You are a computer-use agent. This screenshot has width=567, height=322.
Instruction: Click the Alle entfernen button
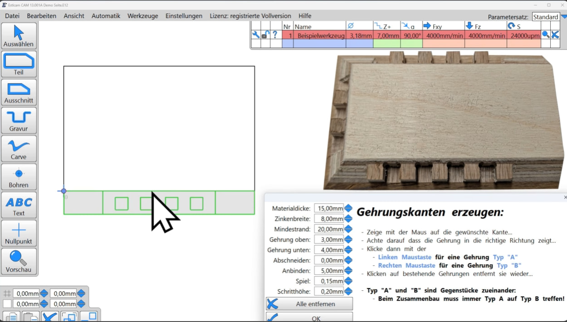[309, 304]
